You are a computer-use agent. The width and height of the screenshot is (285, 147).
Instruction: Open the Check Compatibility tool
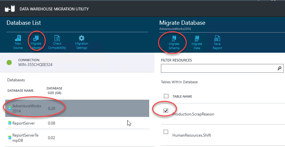tap(57, 38)
